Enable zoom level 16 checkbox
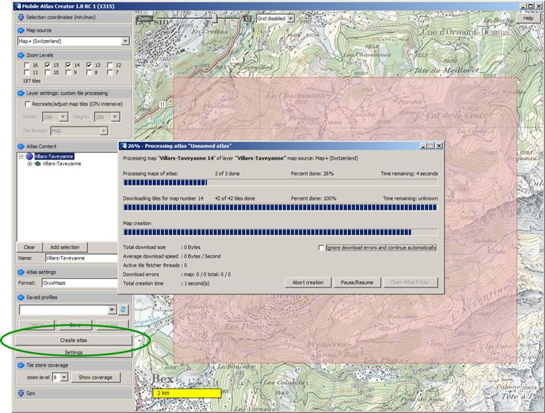This screenshot has width=545, height=413. [27, 65]
